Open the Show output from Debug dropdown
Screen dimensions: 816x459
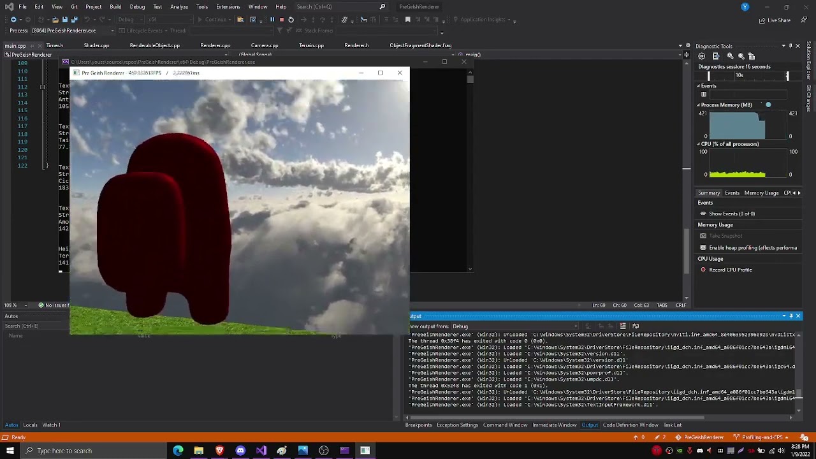tap(576, 326)
